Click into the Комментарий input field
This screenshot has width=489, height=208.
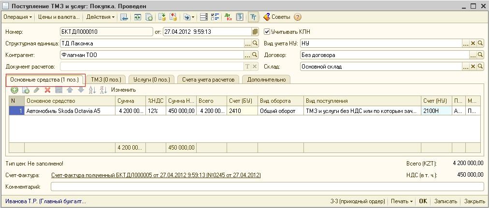coord(267,186)
